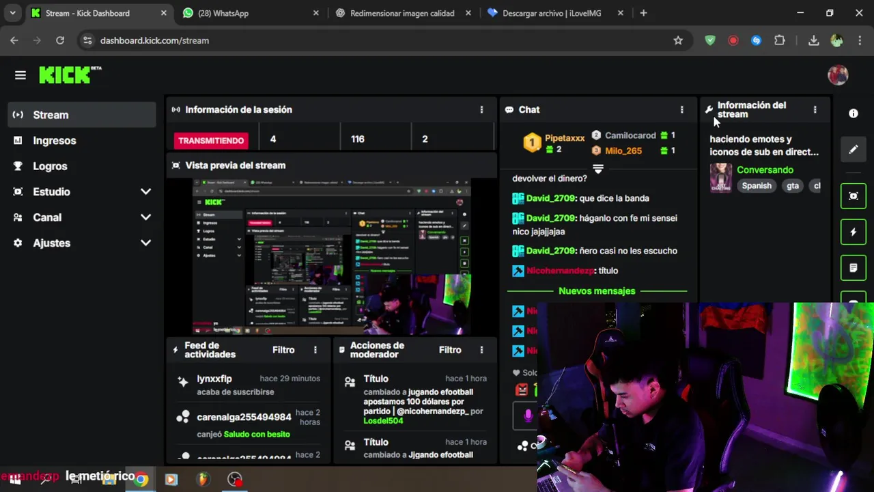Open the Shazam extension icon
The image size is (874, 492).
click(756, 40)
